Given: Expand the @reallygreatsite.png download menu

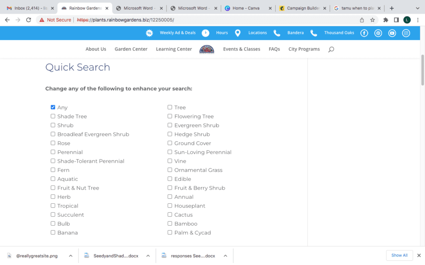Looking at the screenshot, I should pos(71,255).
